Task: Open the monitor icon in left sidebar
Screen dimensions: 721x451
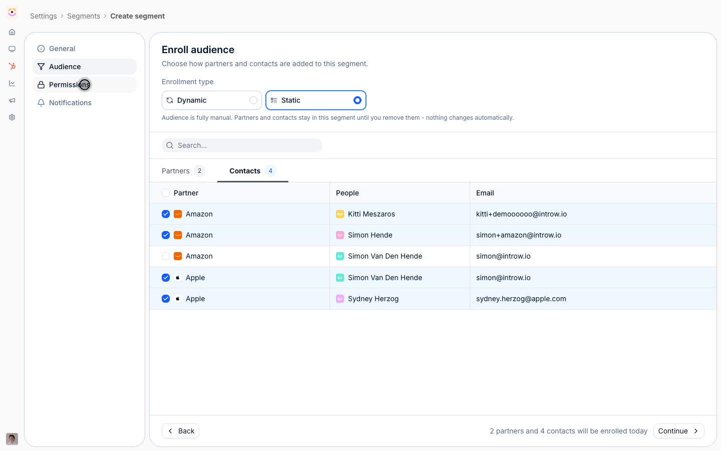Action: 12,49
